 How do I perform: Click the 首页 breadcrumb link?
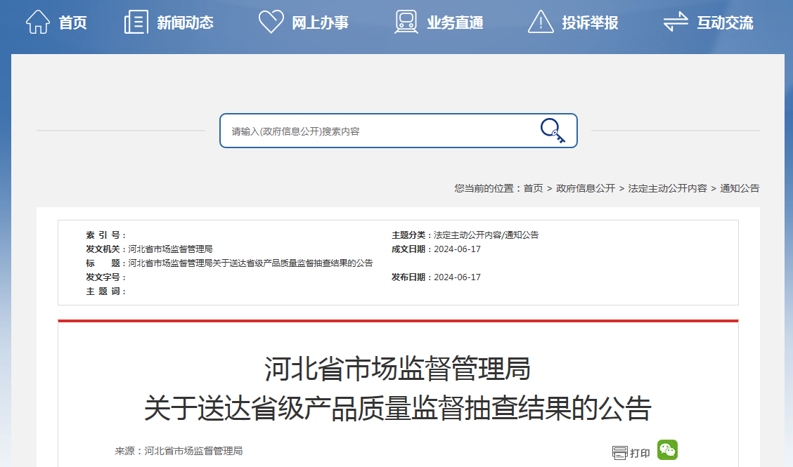tap(533, 188)
